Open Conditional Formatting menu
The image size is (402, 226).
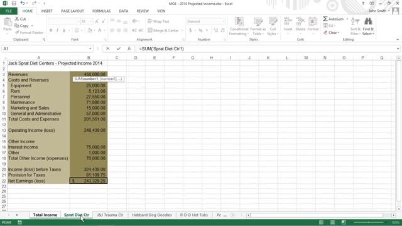click(x=239, y=26)
